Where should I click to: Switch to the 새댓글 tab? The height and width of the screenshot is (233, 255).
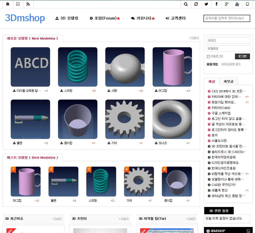tap(228, 81)
